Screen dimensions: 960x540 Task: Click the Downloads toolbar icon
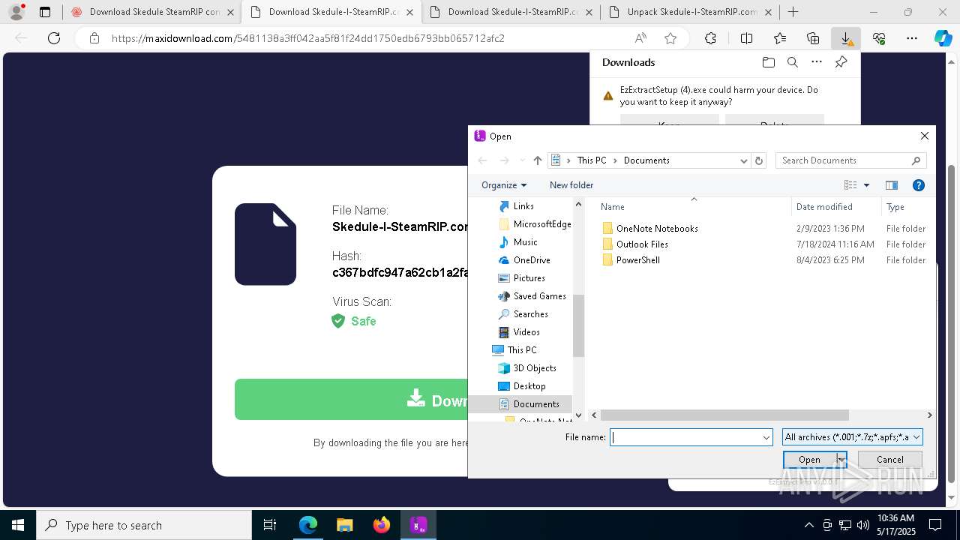pyautogui.click(x=846, y=38)
